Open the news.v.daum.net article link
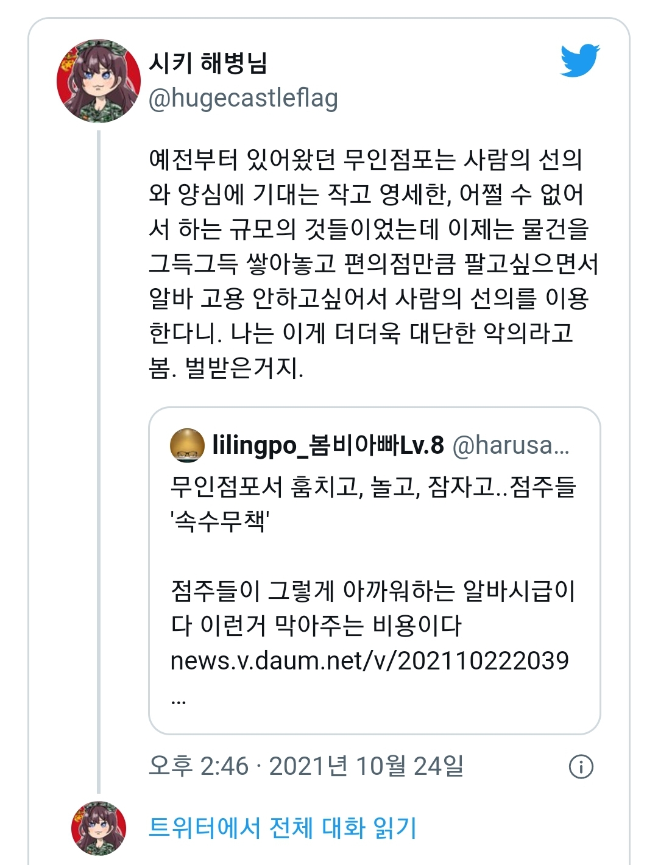 click(x=369, y=660)
